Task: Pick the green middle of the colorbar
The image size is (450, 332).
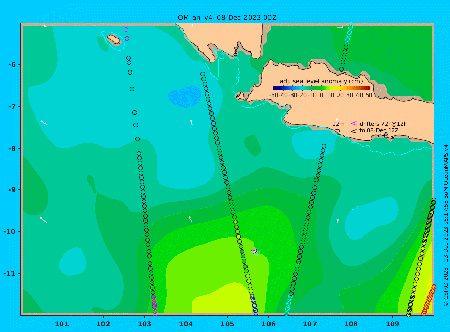Action: pos(322,88)
